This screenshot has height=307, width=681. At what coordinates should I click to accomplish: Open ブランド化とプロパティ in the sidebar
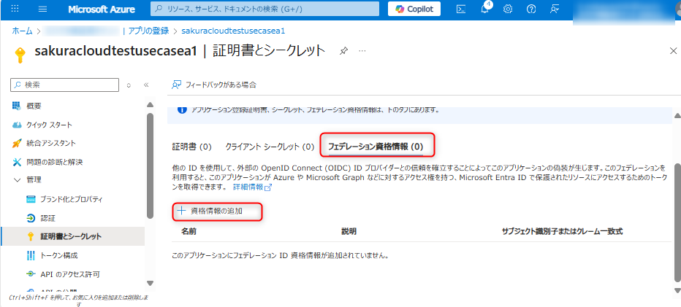tap(72, 200)
